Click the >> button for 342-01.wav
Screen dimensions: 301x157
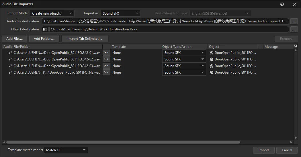(x=106, y=53)
